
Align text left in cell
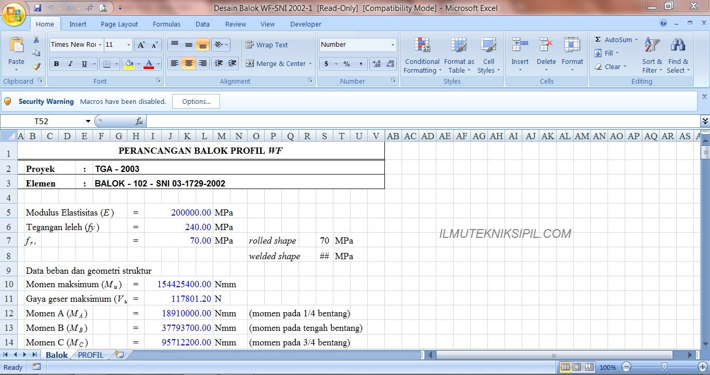175,63
